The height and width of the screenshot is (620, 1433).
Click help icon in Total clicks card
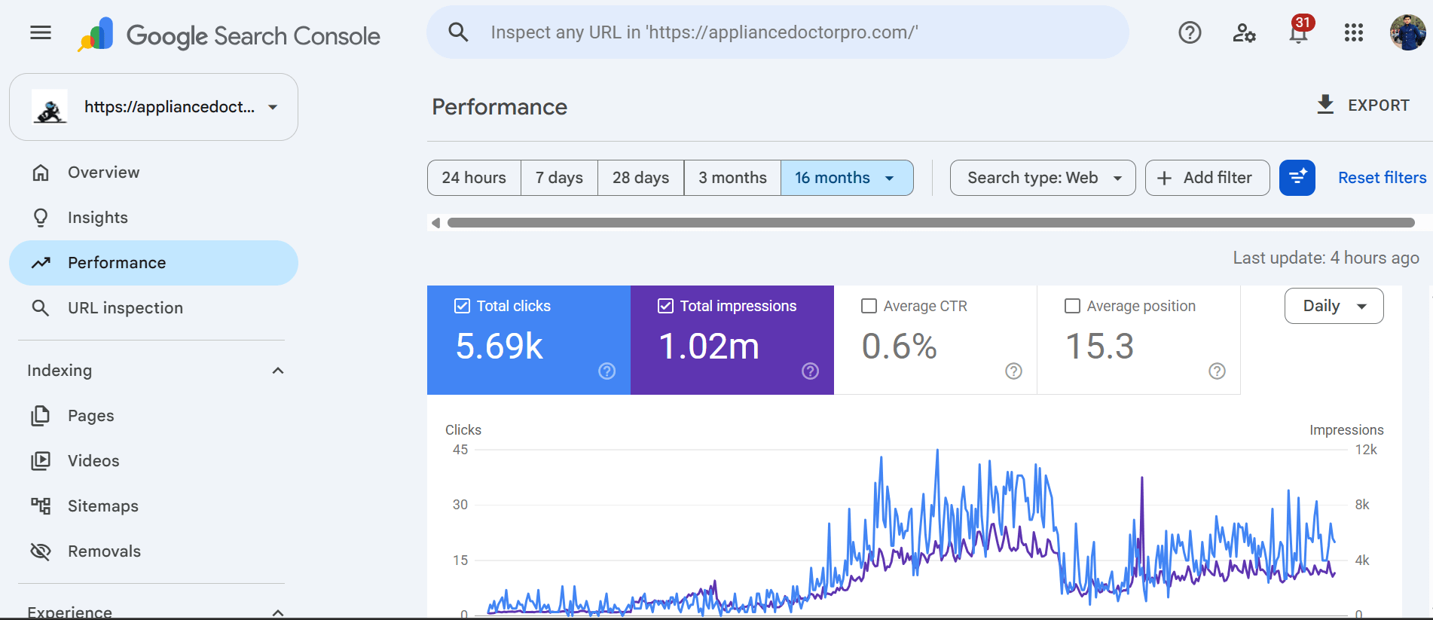pos(607,371)
